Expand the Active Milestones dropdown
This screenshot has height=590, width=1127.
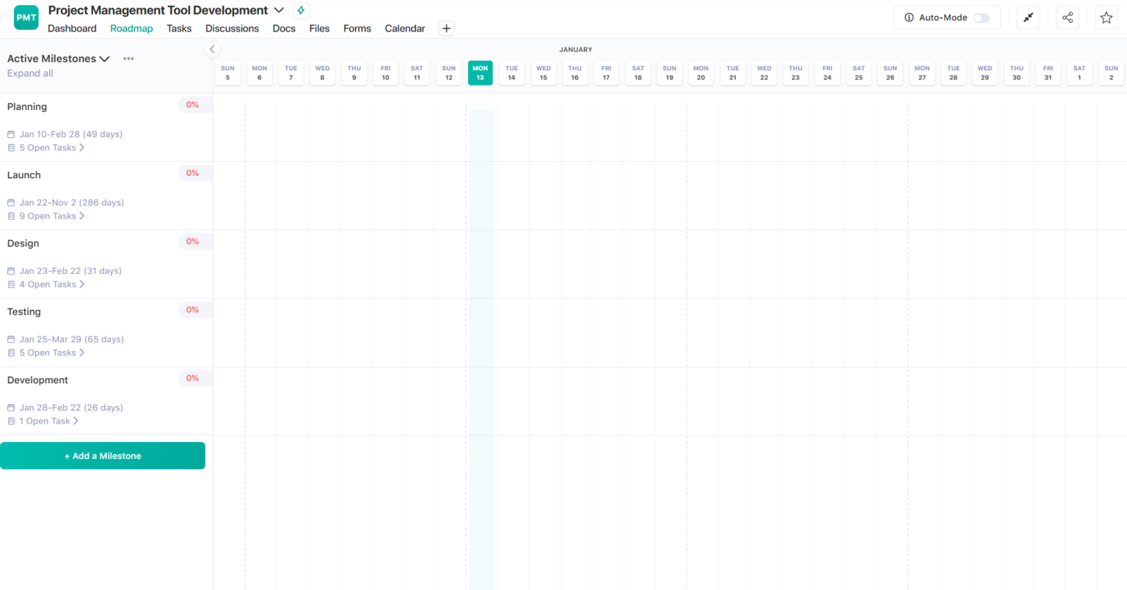pos(104,59)
